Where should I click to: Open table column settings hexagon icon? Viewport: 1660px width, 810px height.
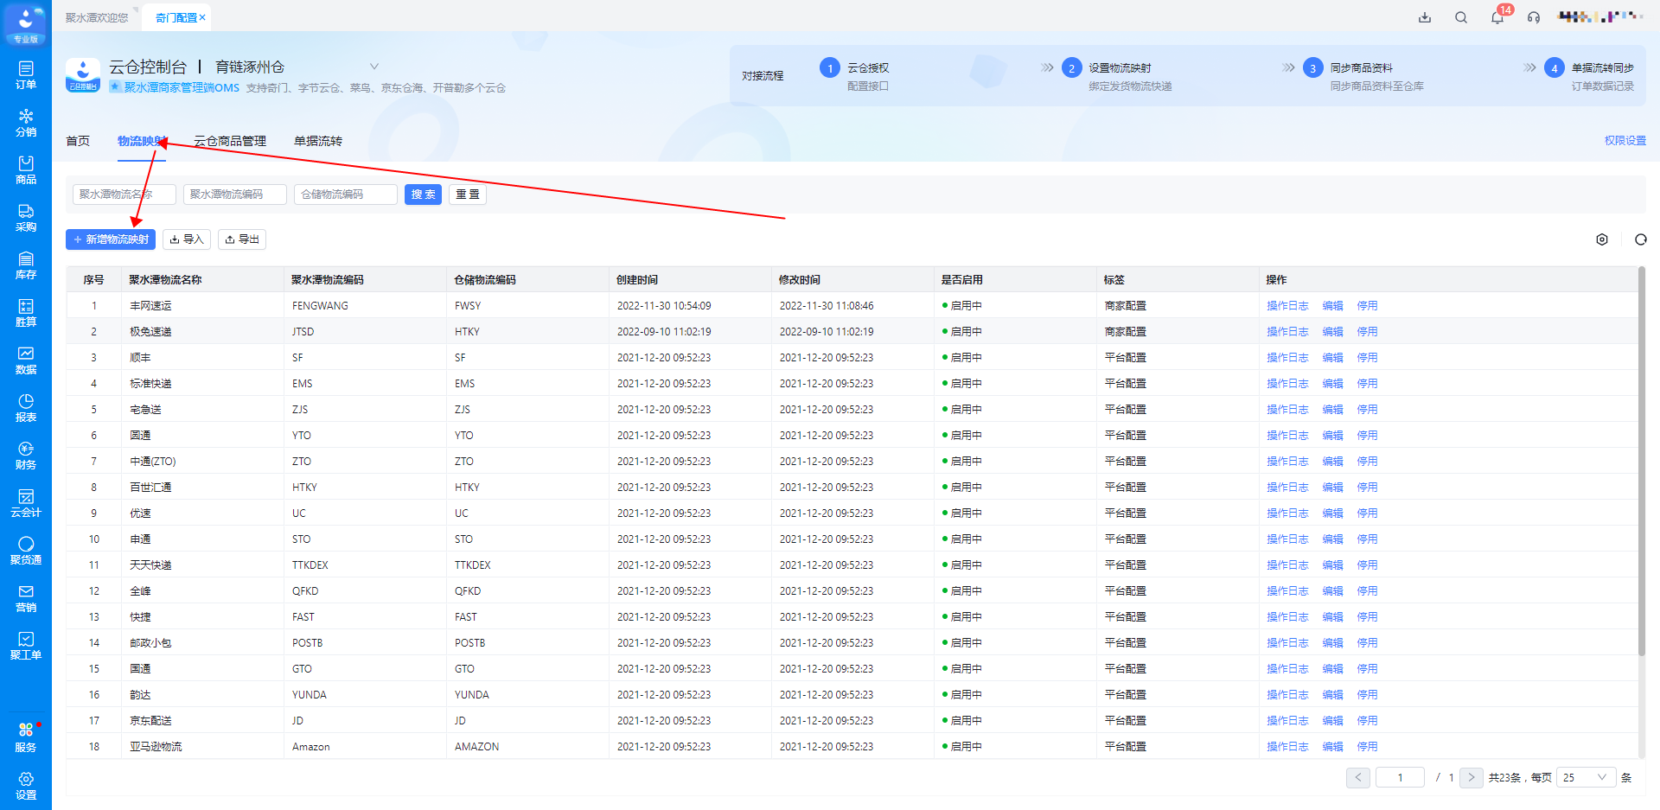pos(1602,239)
